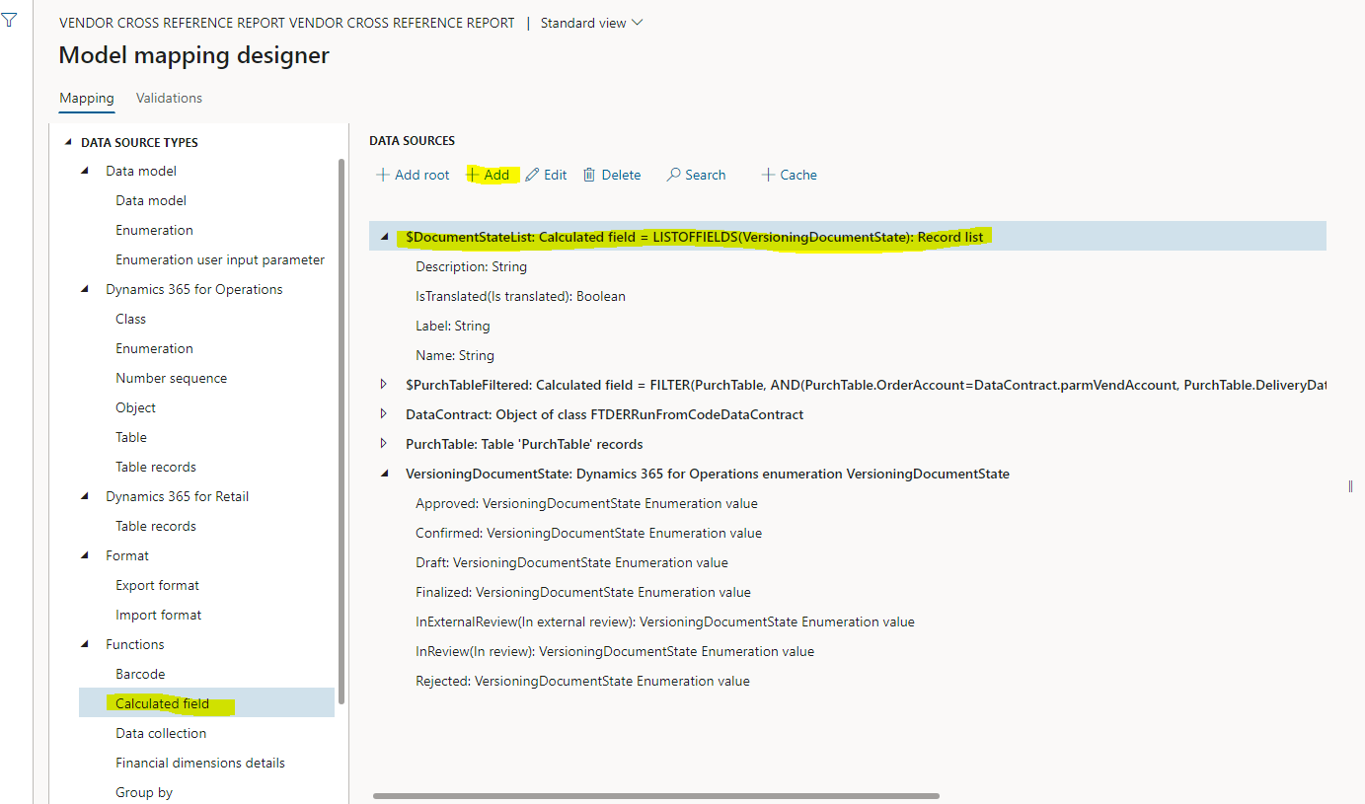Click the Add root plus icon
The width and height of the screenshot is (1365, 804).
pyautogui.click(x=381, y=174)
